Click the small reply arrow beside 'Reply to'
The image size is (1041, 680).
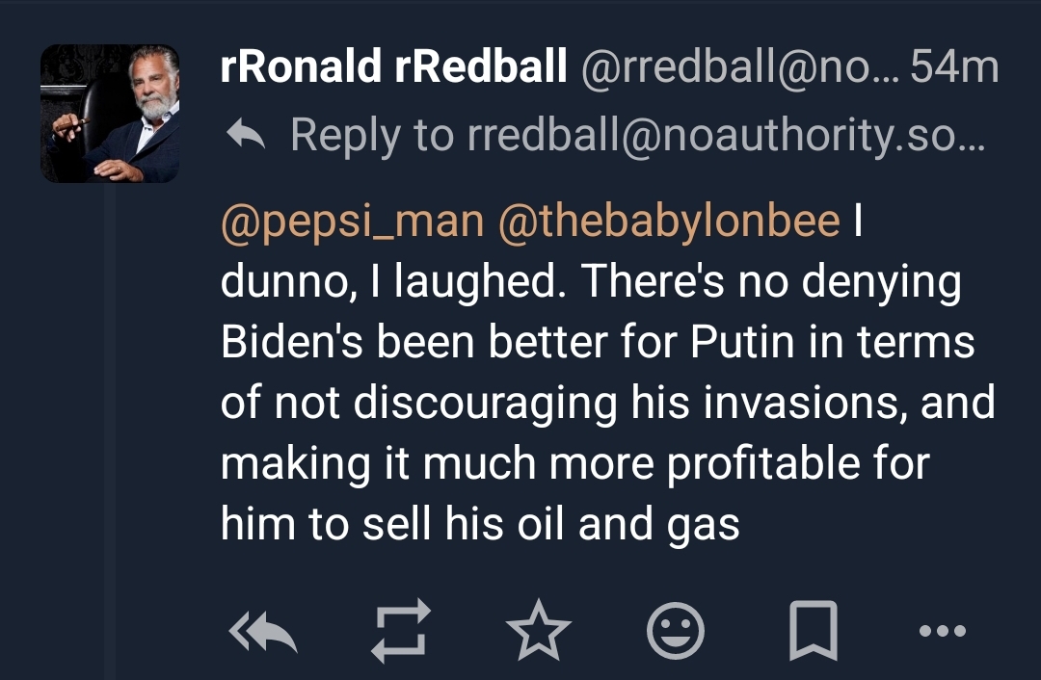245,135
